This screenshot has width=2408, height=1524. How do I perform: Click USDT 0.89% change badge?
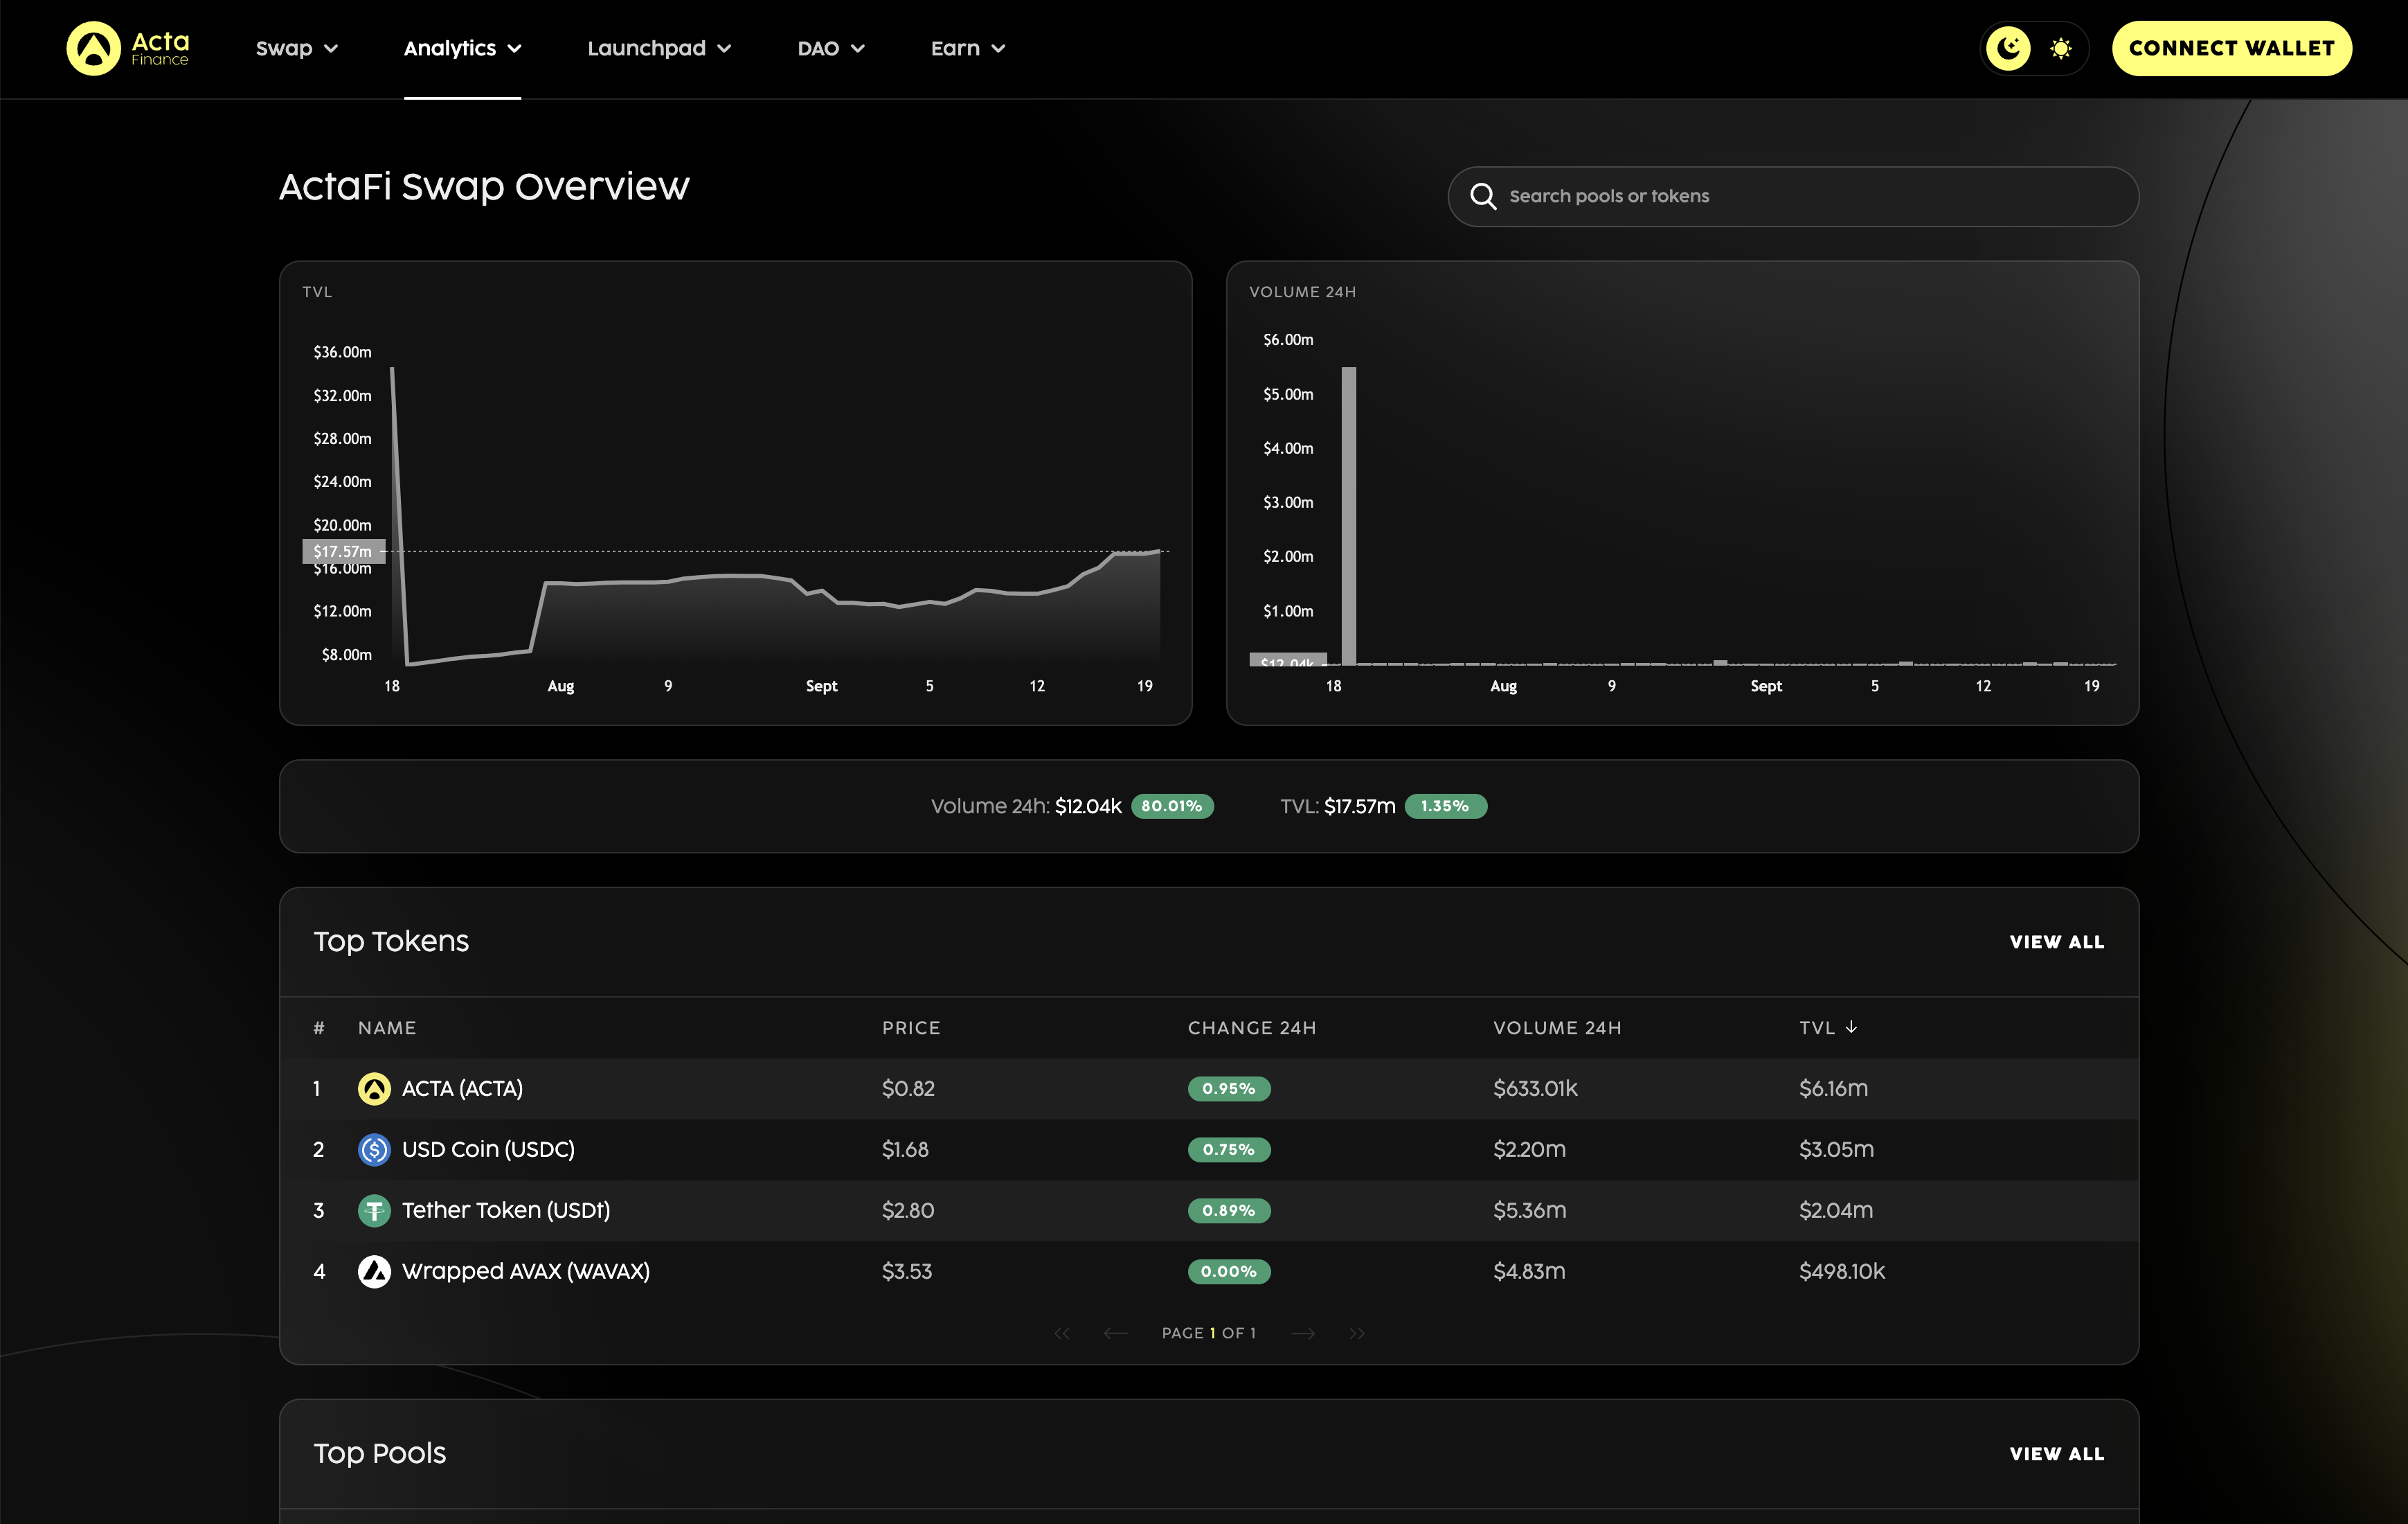(1228, 1211)
